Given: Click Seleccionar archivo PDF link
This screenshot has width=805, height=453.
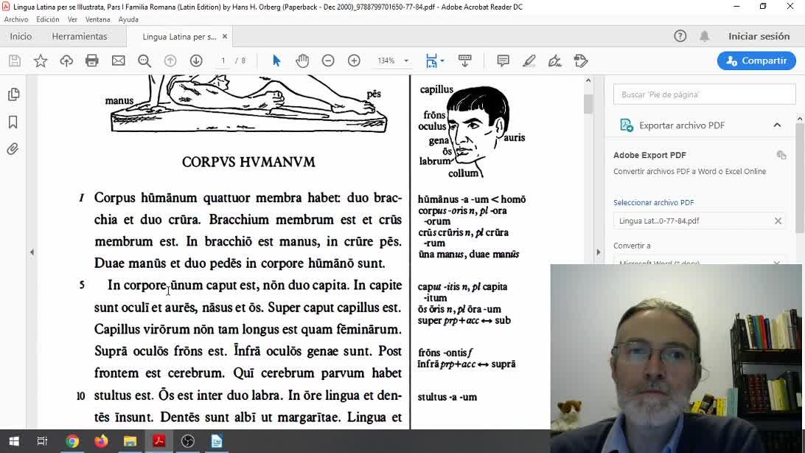Looking at the screenshot, I should coord(654,202).
